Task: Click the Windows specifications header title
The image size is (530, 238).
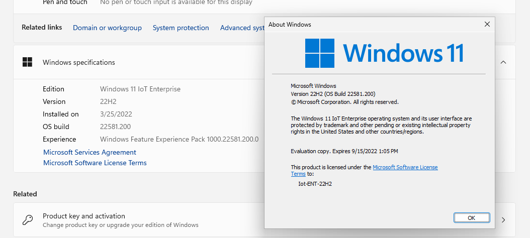Action: click(x=78, y=62)
